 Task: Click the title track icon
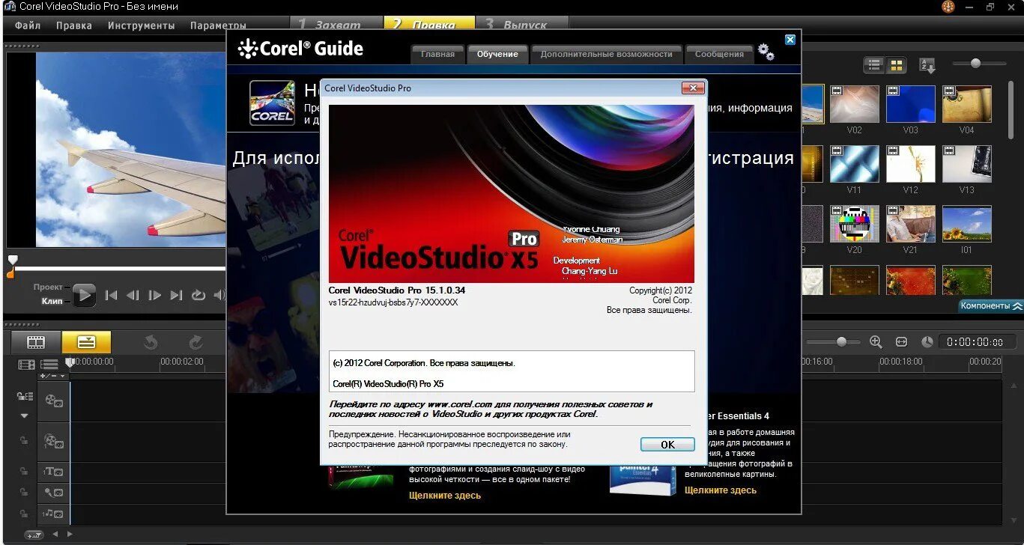[x=53, y=472]
